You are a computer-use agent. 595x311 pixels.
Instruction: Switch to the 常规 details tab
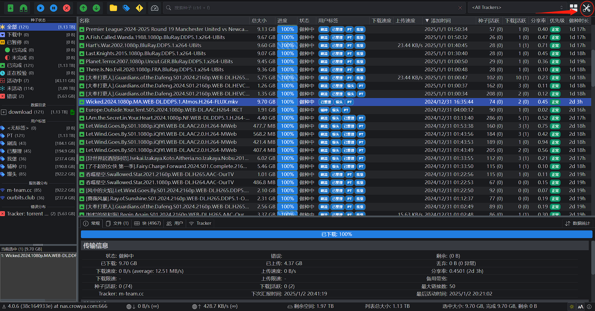[x=92, y=223]
